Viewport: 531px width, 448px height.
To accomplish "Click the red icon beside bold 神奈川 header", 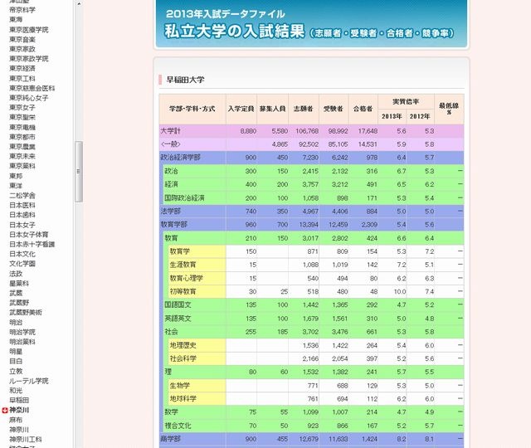I will tap(4, 411).
